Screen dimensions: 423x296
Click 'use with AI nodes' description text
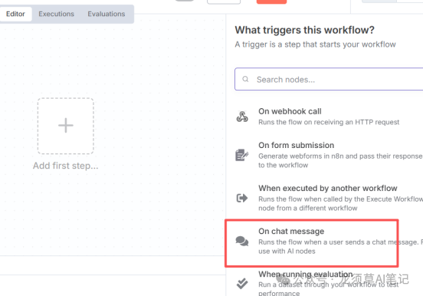point(287,252)
